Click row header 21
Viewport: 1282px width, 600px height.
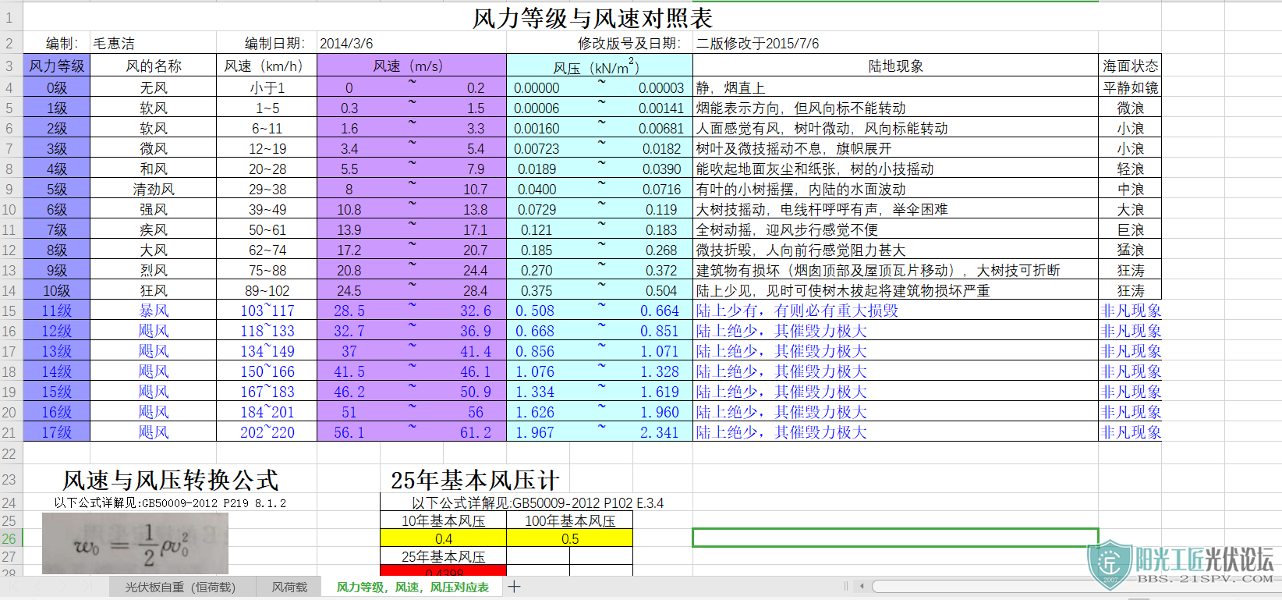pyautogui.click(x=11, y=432)
